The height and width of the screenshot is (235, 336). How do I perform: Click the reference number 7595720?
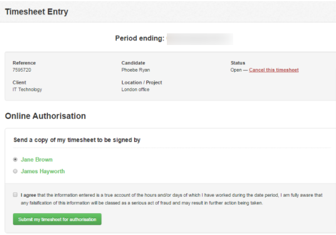click(x=22, y=70)
